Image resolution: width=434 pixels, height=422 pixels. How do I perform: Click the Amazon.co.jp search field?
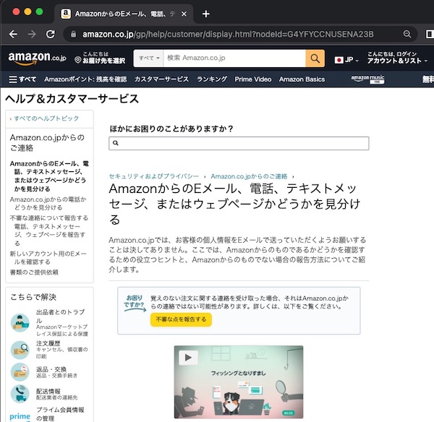[234, 58]
